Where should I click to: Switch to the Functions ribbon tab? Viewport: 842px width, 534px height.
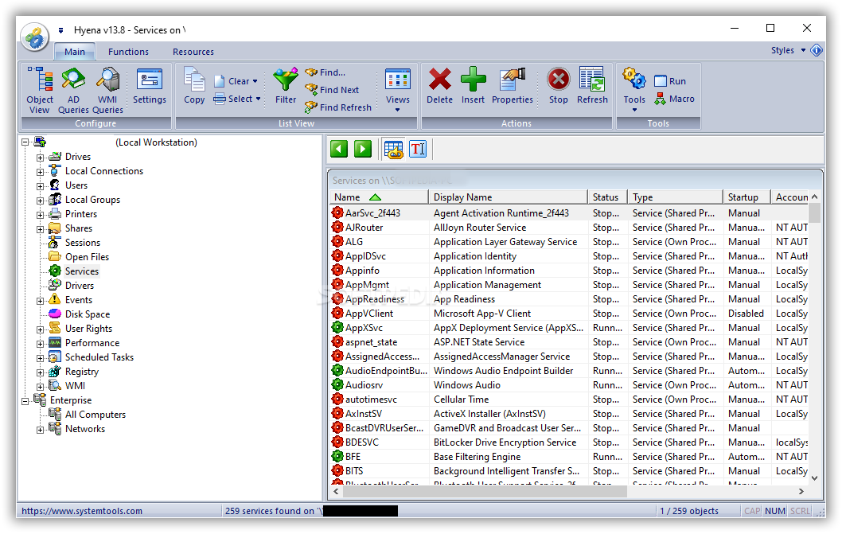[x=128, y=52]
